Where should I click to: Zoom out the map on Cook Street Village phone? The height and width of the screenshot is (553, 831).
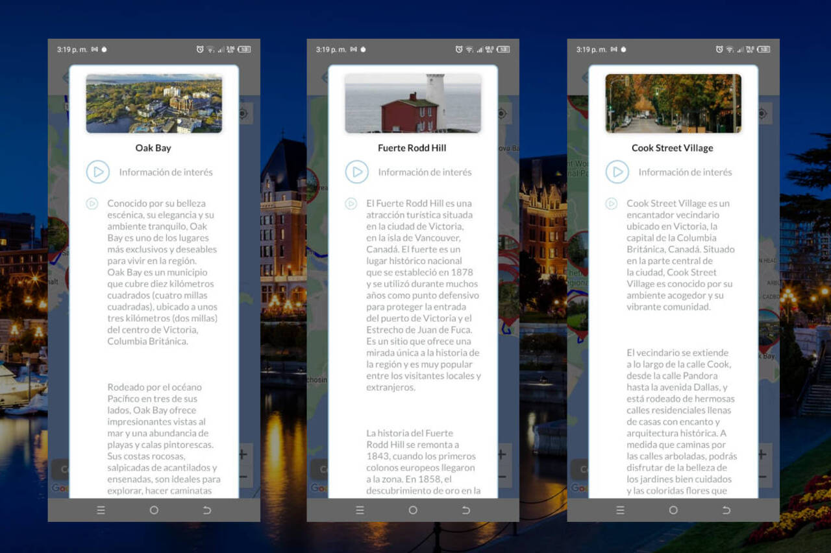pos(762,478)
